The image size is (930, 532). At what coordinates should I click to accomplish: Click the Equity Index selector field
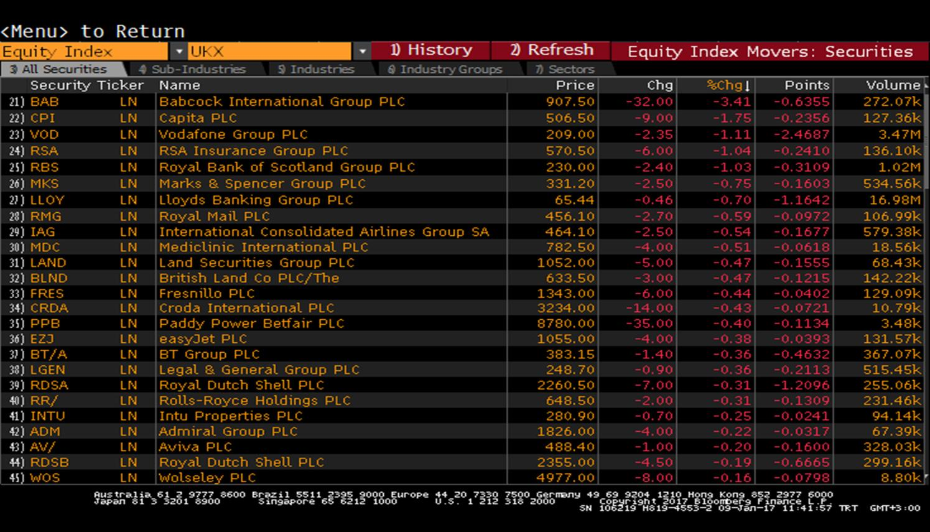(84, 51)
